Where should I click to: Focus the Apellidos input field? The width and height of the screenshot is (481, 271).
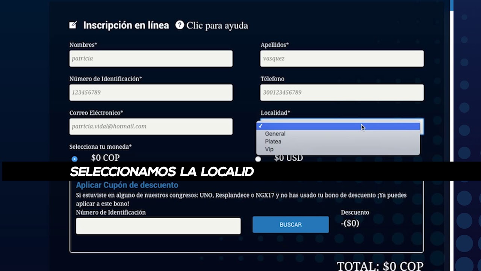pyautogui.click(x=342, y=58)
